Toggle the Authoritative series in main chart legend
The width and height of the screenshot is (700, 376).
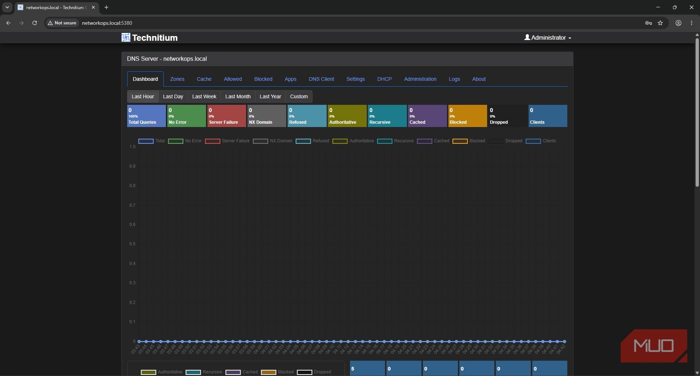353,141
